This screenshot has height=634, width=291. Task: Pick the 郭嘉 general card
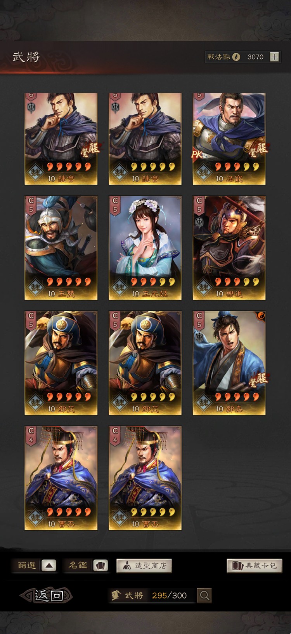coord(229,363)
